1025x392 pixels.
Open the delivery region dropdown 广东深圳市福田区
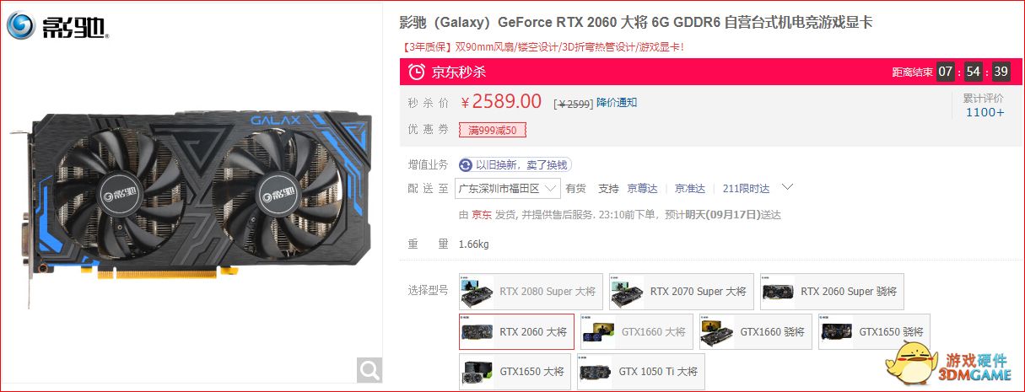point(508,188)
